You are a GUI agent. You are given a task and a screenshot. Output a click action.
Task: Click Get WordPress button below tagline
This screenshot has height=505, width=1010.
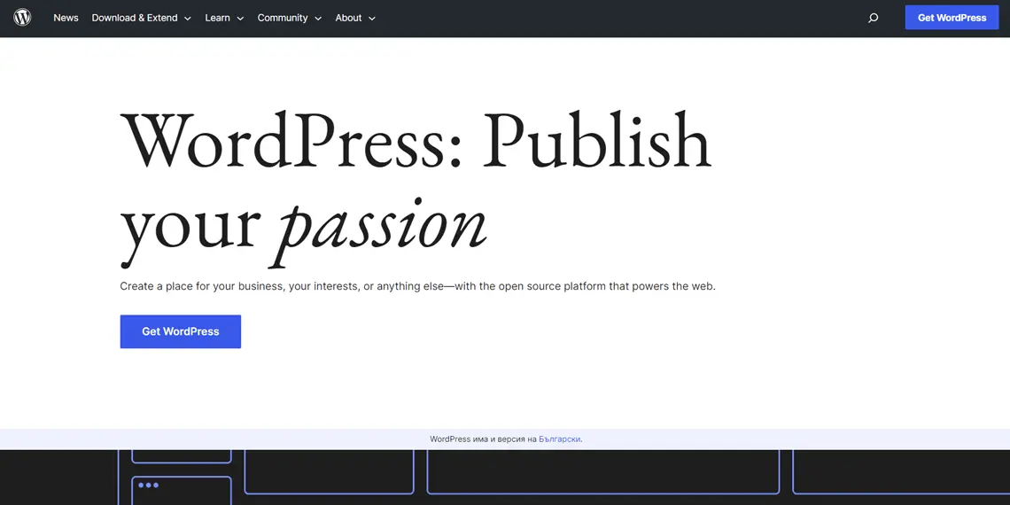pyautogui.click(x=181, y=331)
